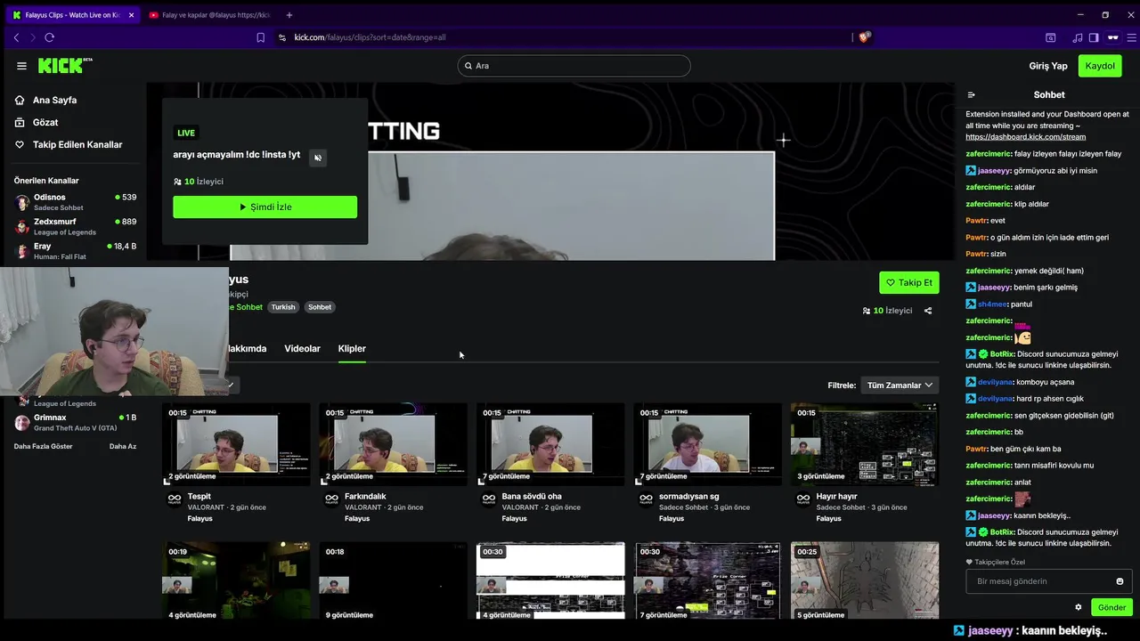Click the Gönder send button
The height and width of the screenshot is (641, 1140).
point(1111,607)
